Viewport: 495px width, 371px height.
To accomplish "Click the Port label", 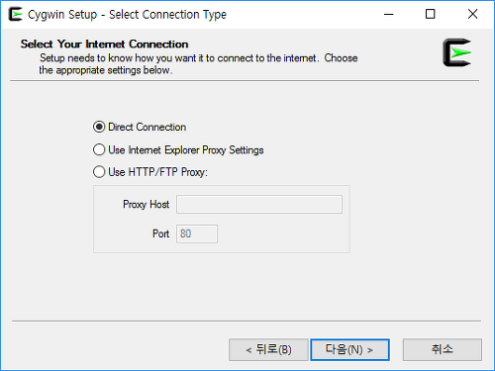I will pyautogui.click(x=160, y=233).
